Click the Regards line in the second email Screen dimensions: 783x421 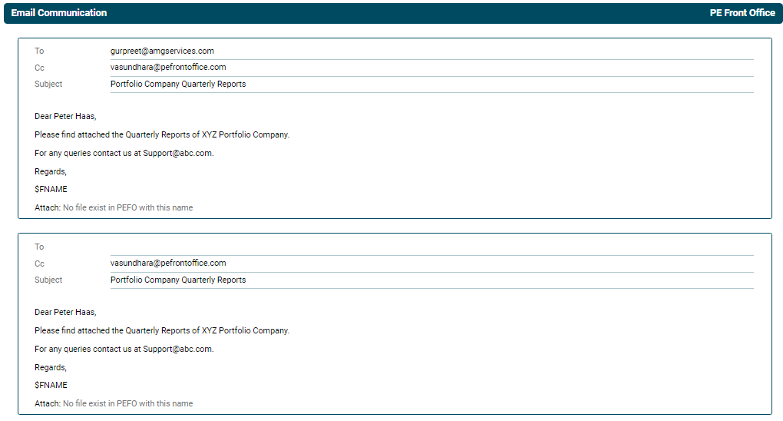pos(51,368)
